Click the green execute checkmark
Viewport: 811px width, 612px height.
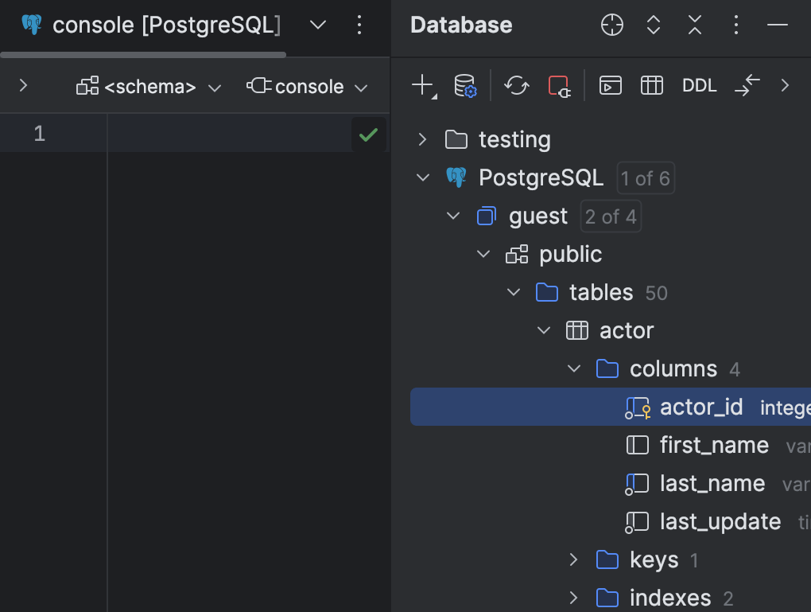367,134
